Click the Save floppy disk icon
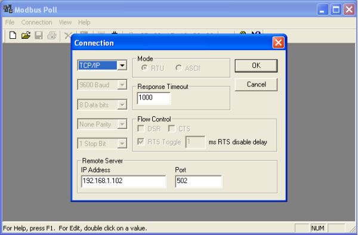Image resolution: width=358 pixels, height=235 pixels. click(x=39, y=36)
